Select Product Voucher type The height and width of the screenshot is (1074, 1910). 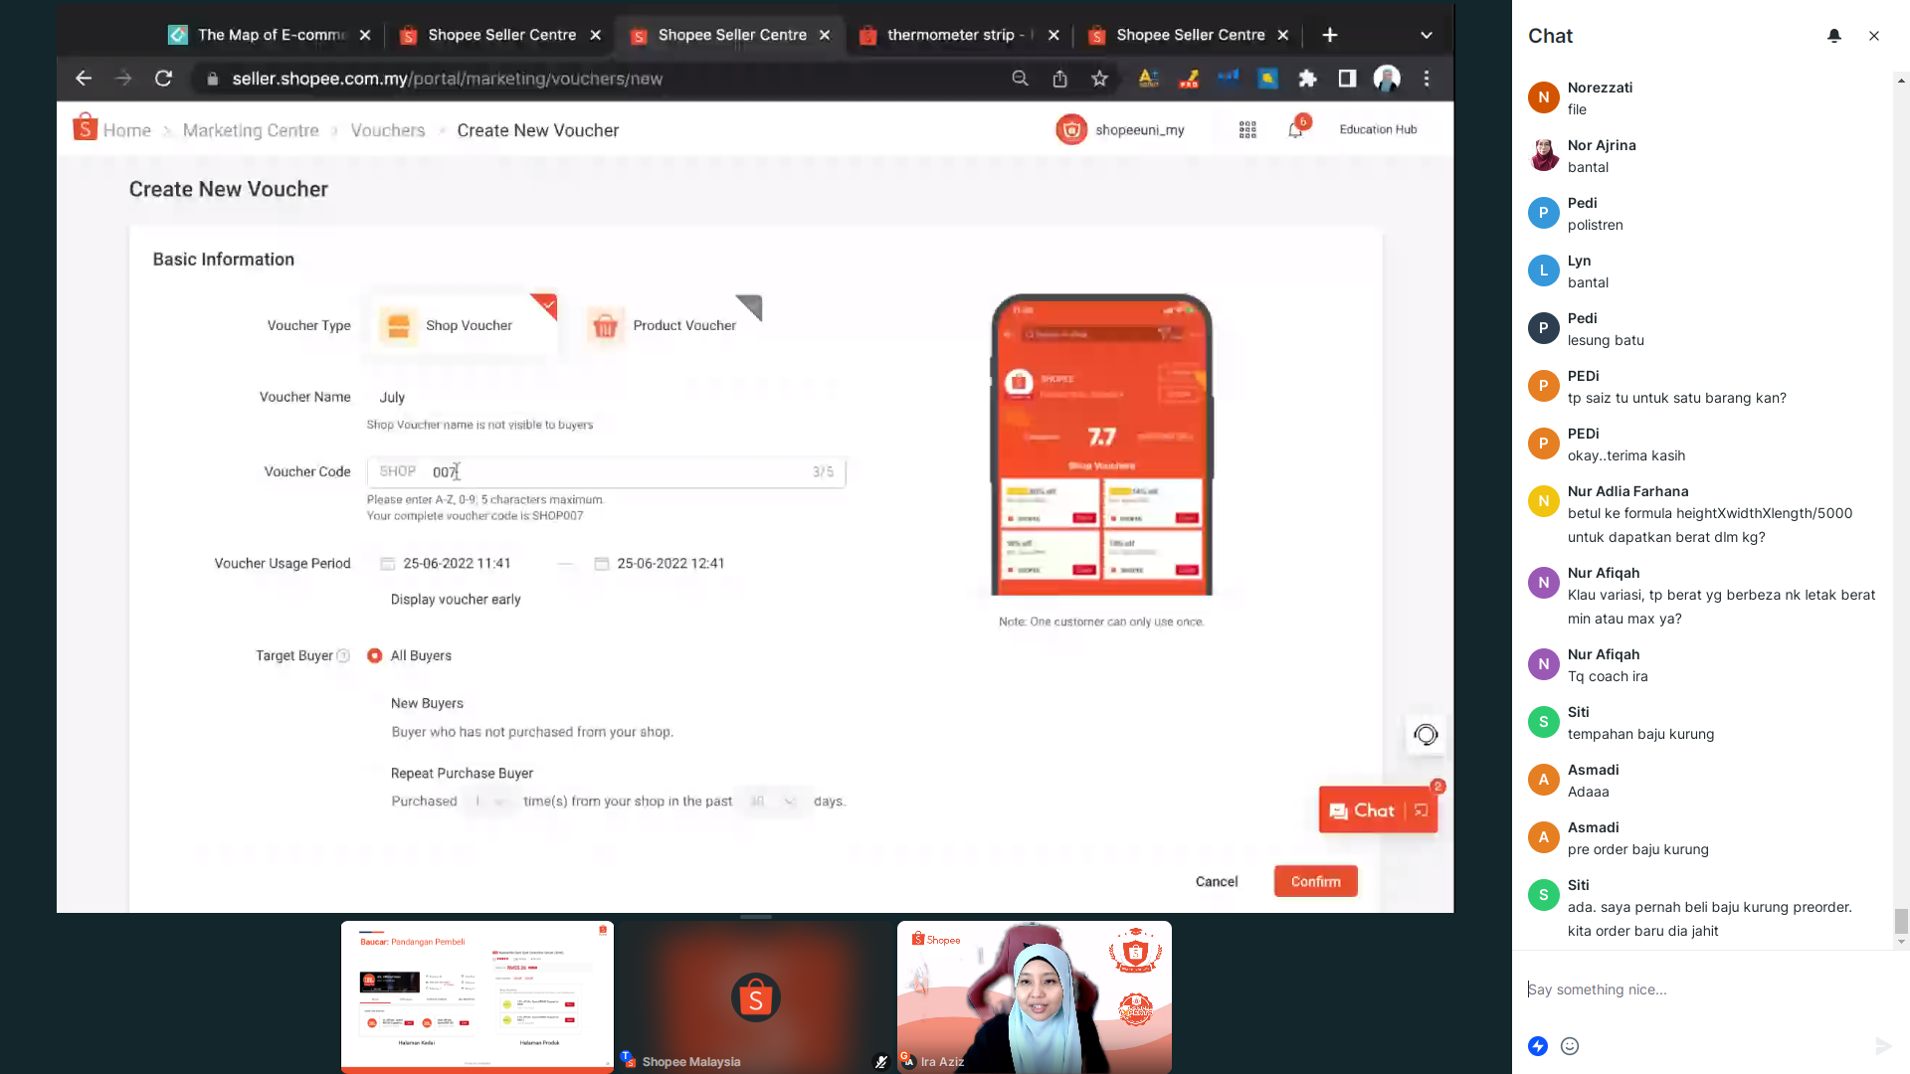(x=672, y=325)
